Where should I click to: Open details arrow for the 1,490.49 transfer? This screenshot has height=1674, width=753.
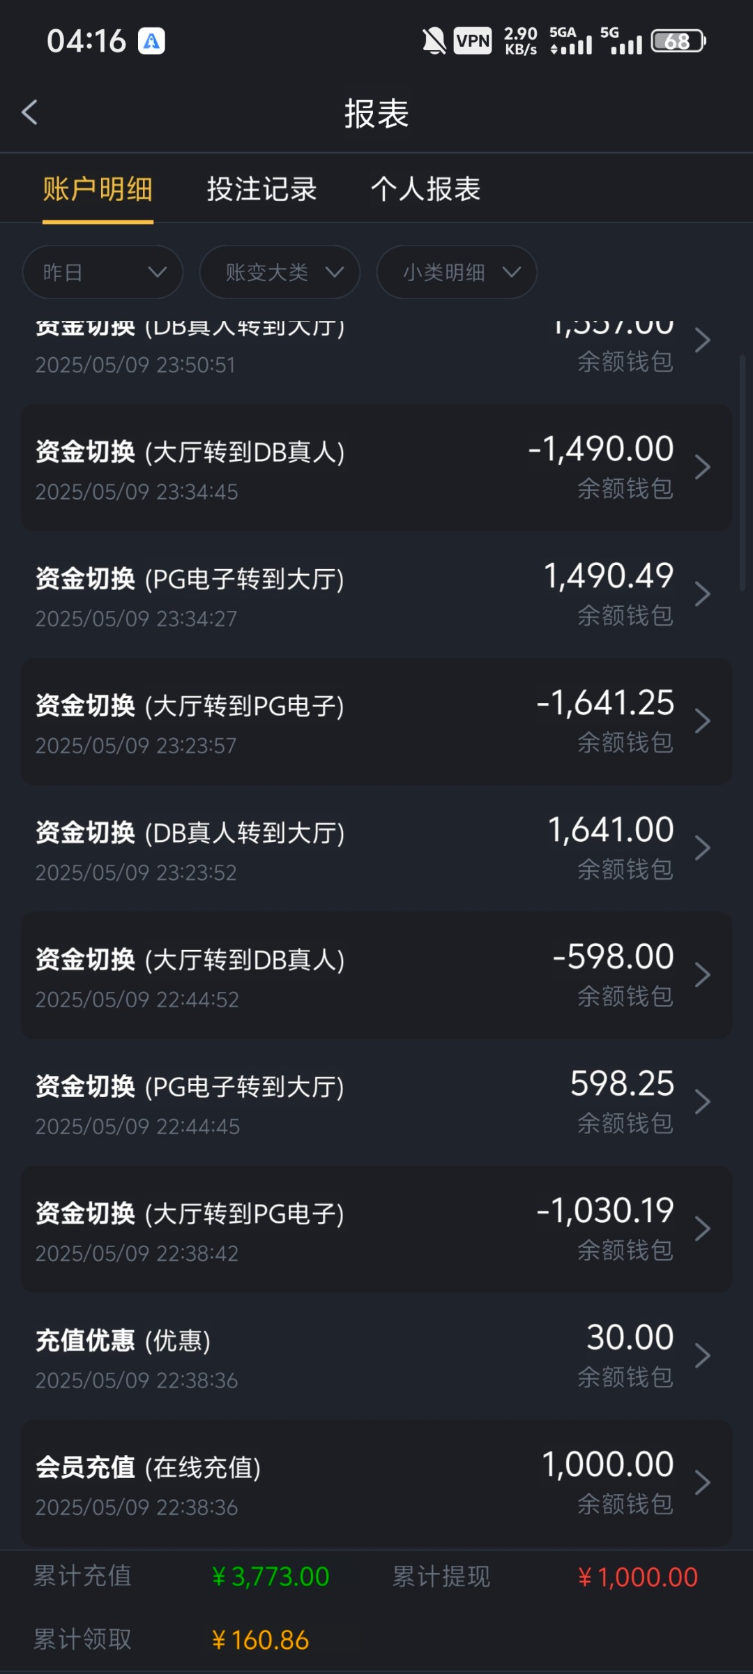(x=702, y=594)
